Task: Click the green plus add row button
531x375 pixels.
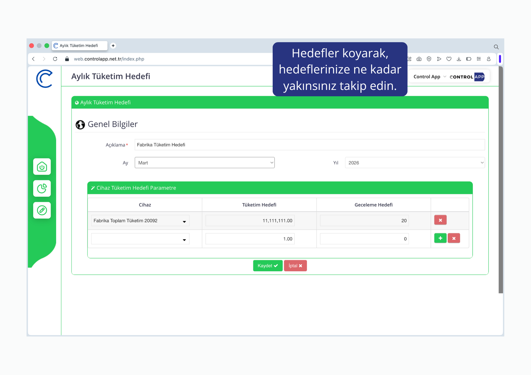Action: point(440,238)
